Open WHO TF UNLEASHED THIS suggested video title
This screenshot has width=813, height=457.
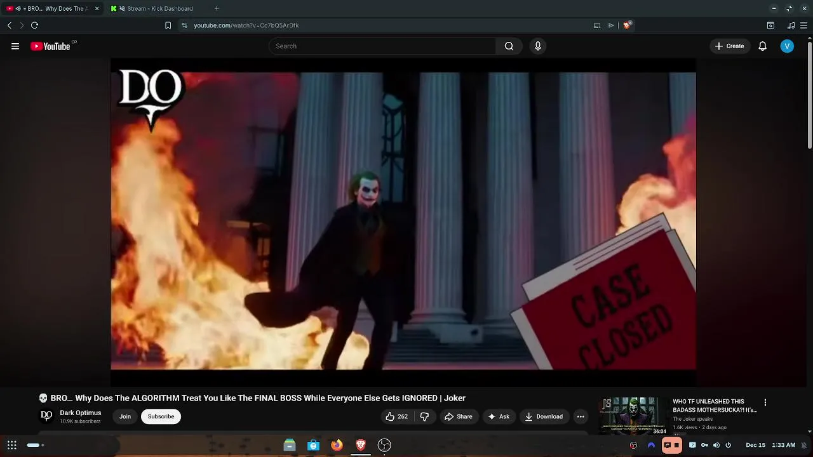715,406
